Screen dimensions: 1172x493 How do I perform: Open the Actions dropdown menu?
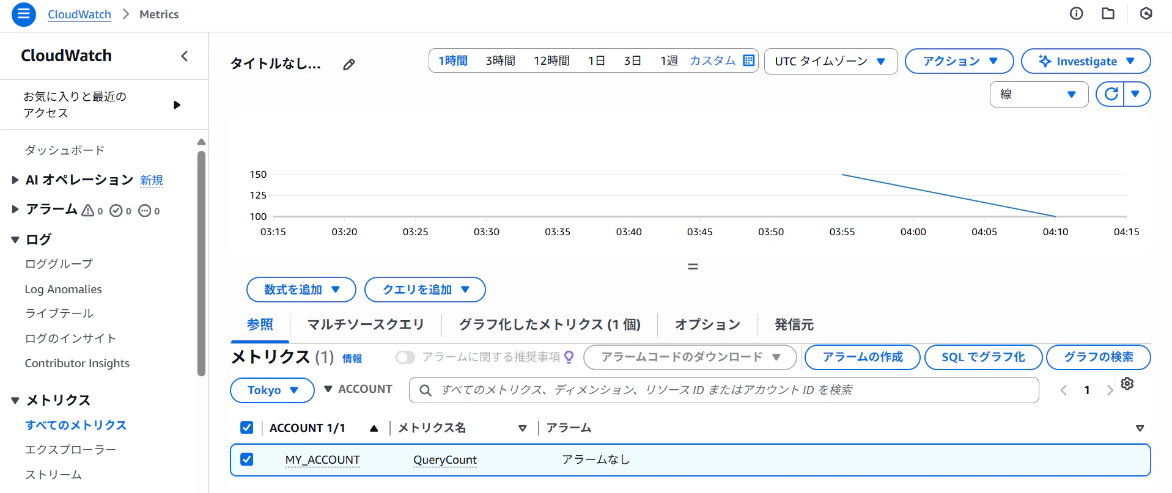(959, 61)
